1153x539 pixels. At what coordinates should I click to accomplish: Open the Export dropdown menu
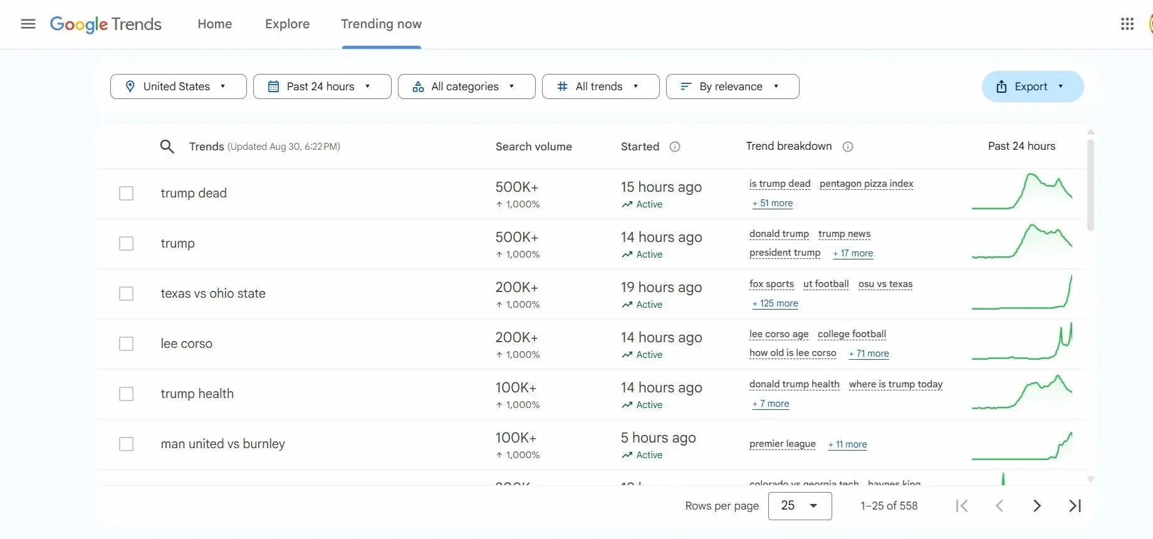[x=1033, y=86]
